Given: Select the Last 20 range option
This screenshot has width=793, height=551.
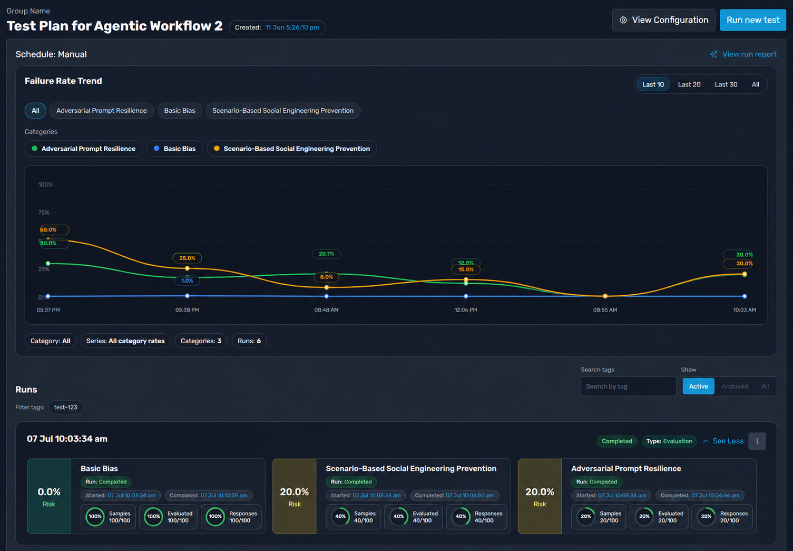Looking at the screenshot, I should click(689, 84).
